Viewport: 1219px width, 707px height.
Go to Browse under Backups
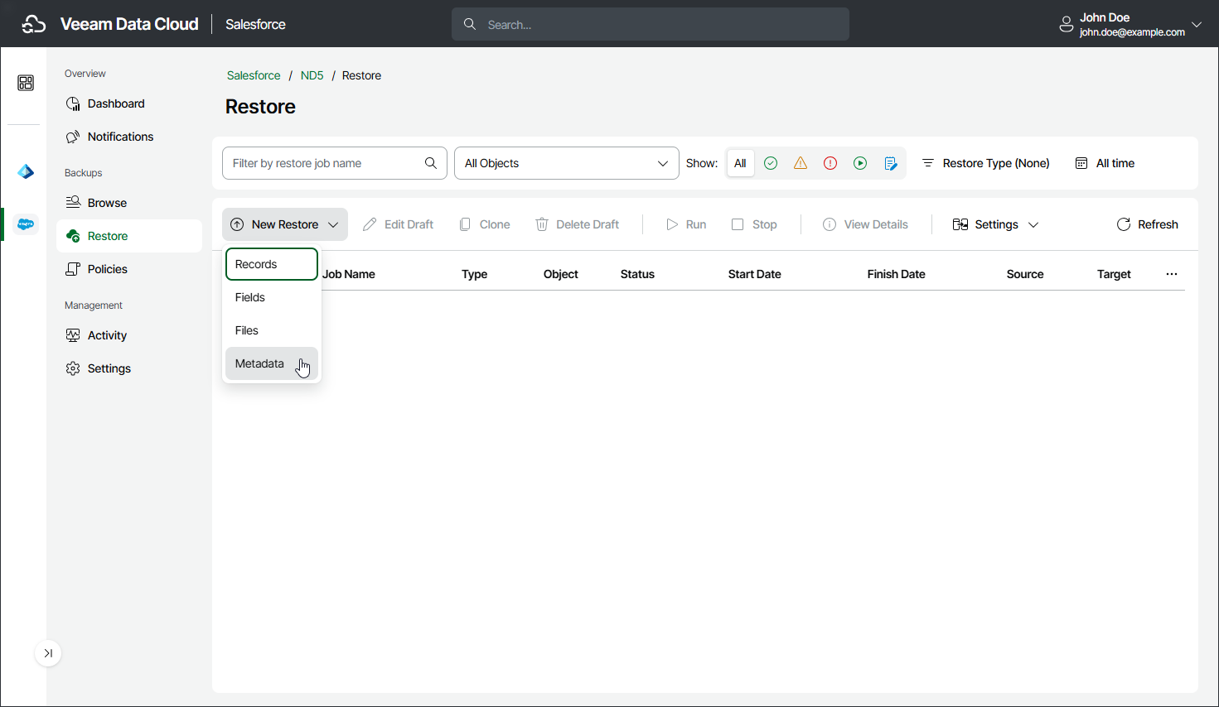(x=129, y=203)
